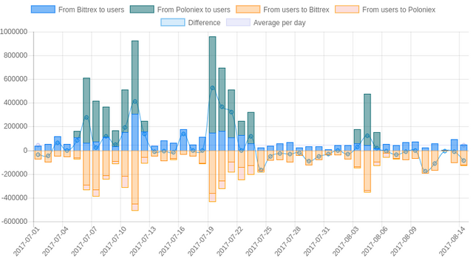Click the 2017-07-01 x-axis date label
This screenshot has height=266, width=473.
pos(27,242)
